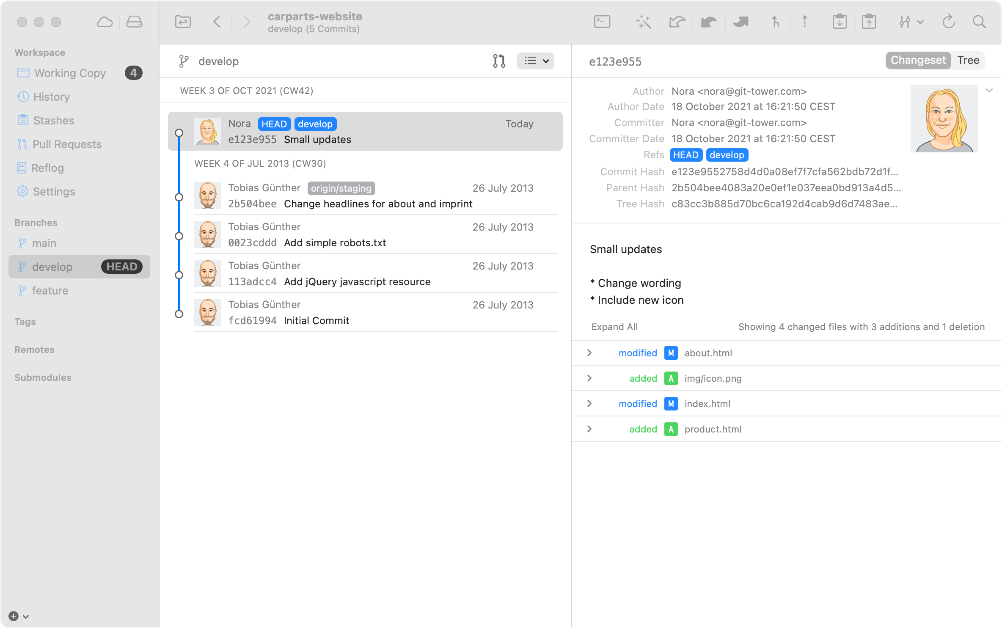The image size is (1002, 628).
Task: Open the commit list view options dropdown
Action: click(536, 61)
